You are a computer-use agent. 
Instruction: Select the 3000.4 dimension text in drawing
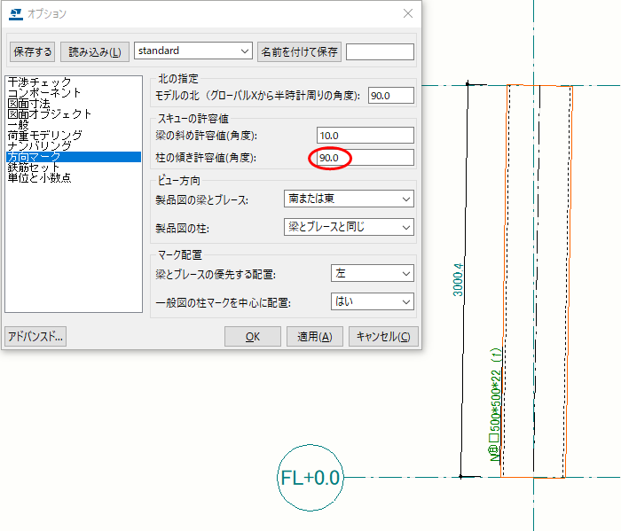(x=458, y=280)
